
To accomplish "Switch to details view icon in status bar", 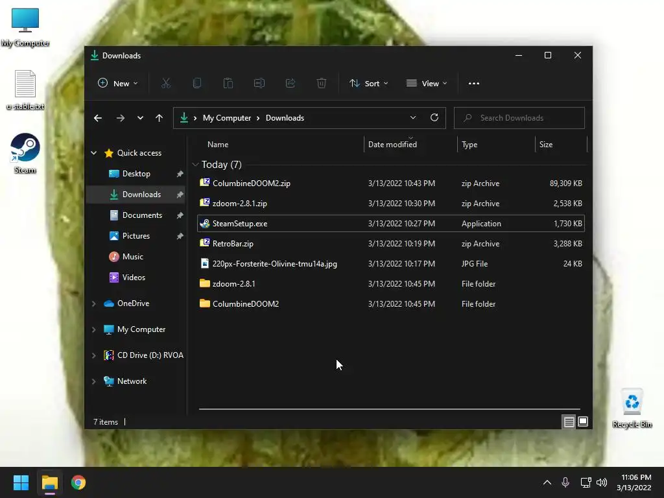I will coord(569,421).
